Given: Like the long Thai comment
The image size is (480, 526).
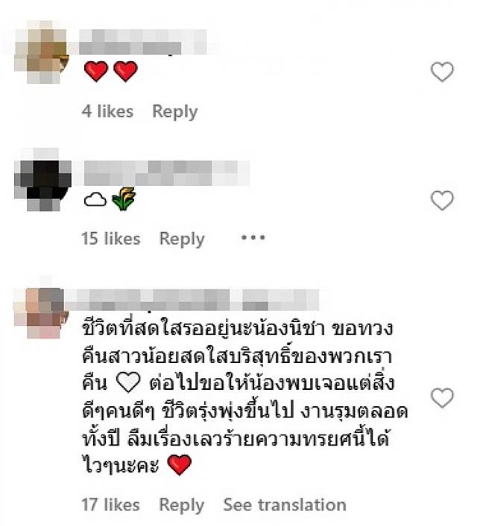Looking at the screenshot, I should (x=442, y=398).
